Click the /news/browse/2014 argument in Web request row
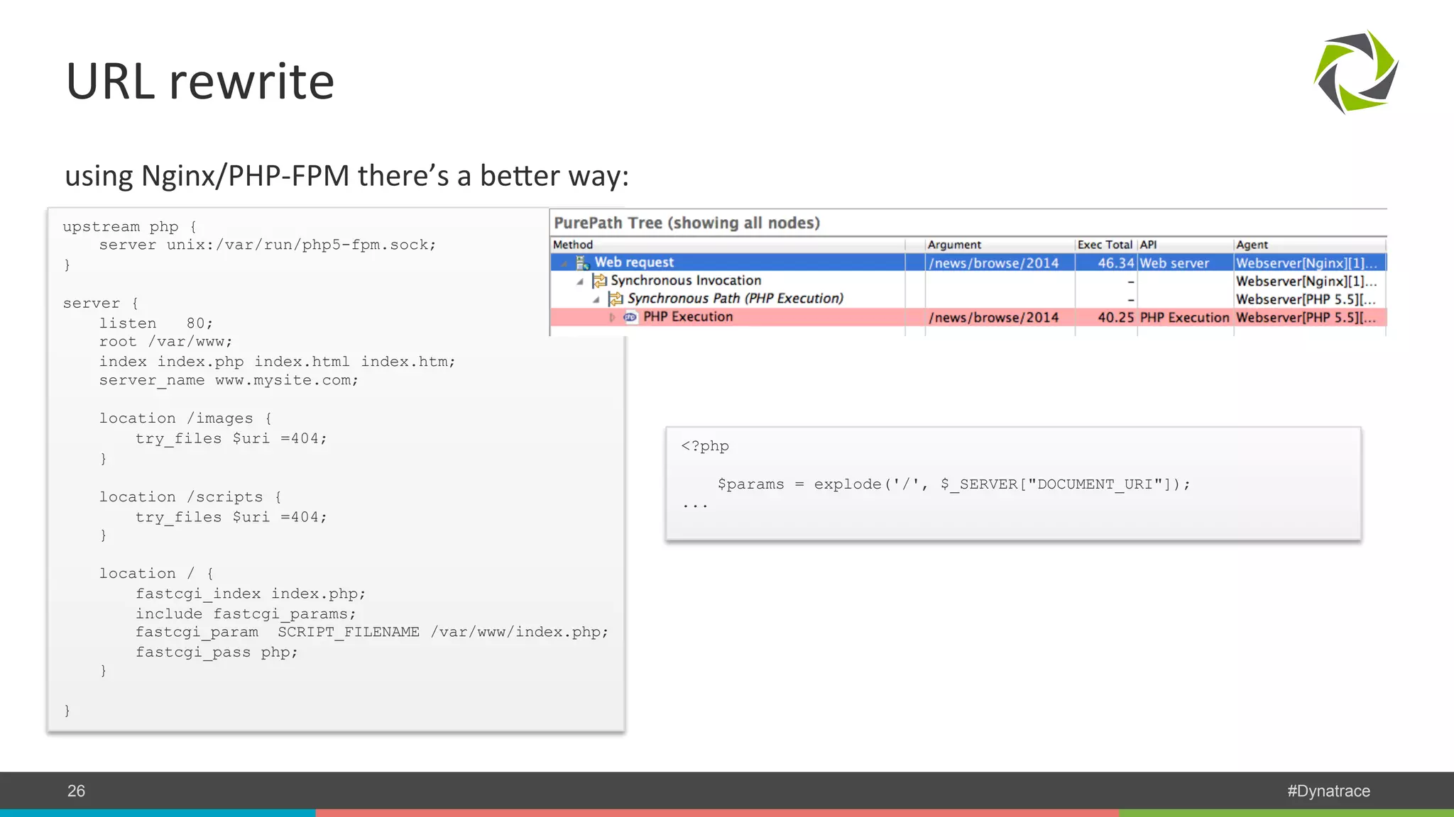 click(x=994, y=263)
